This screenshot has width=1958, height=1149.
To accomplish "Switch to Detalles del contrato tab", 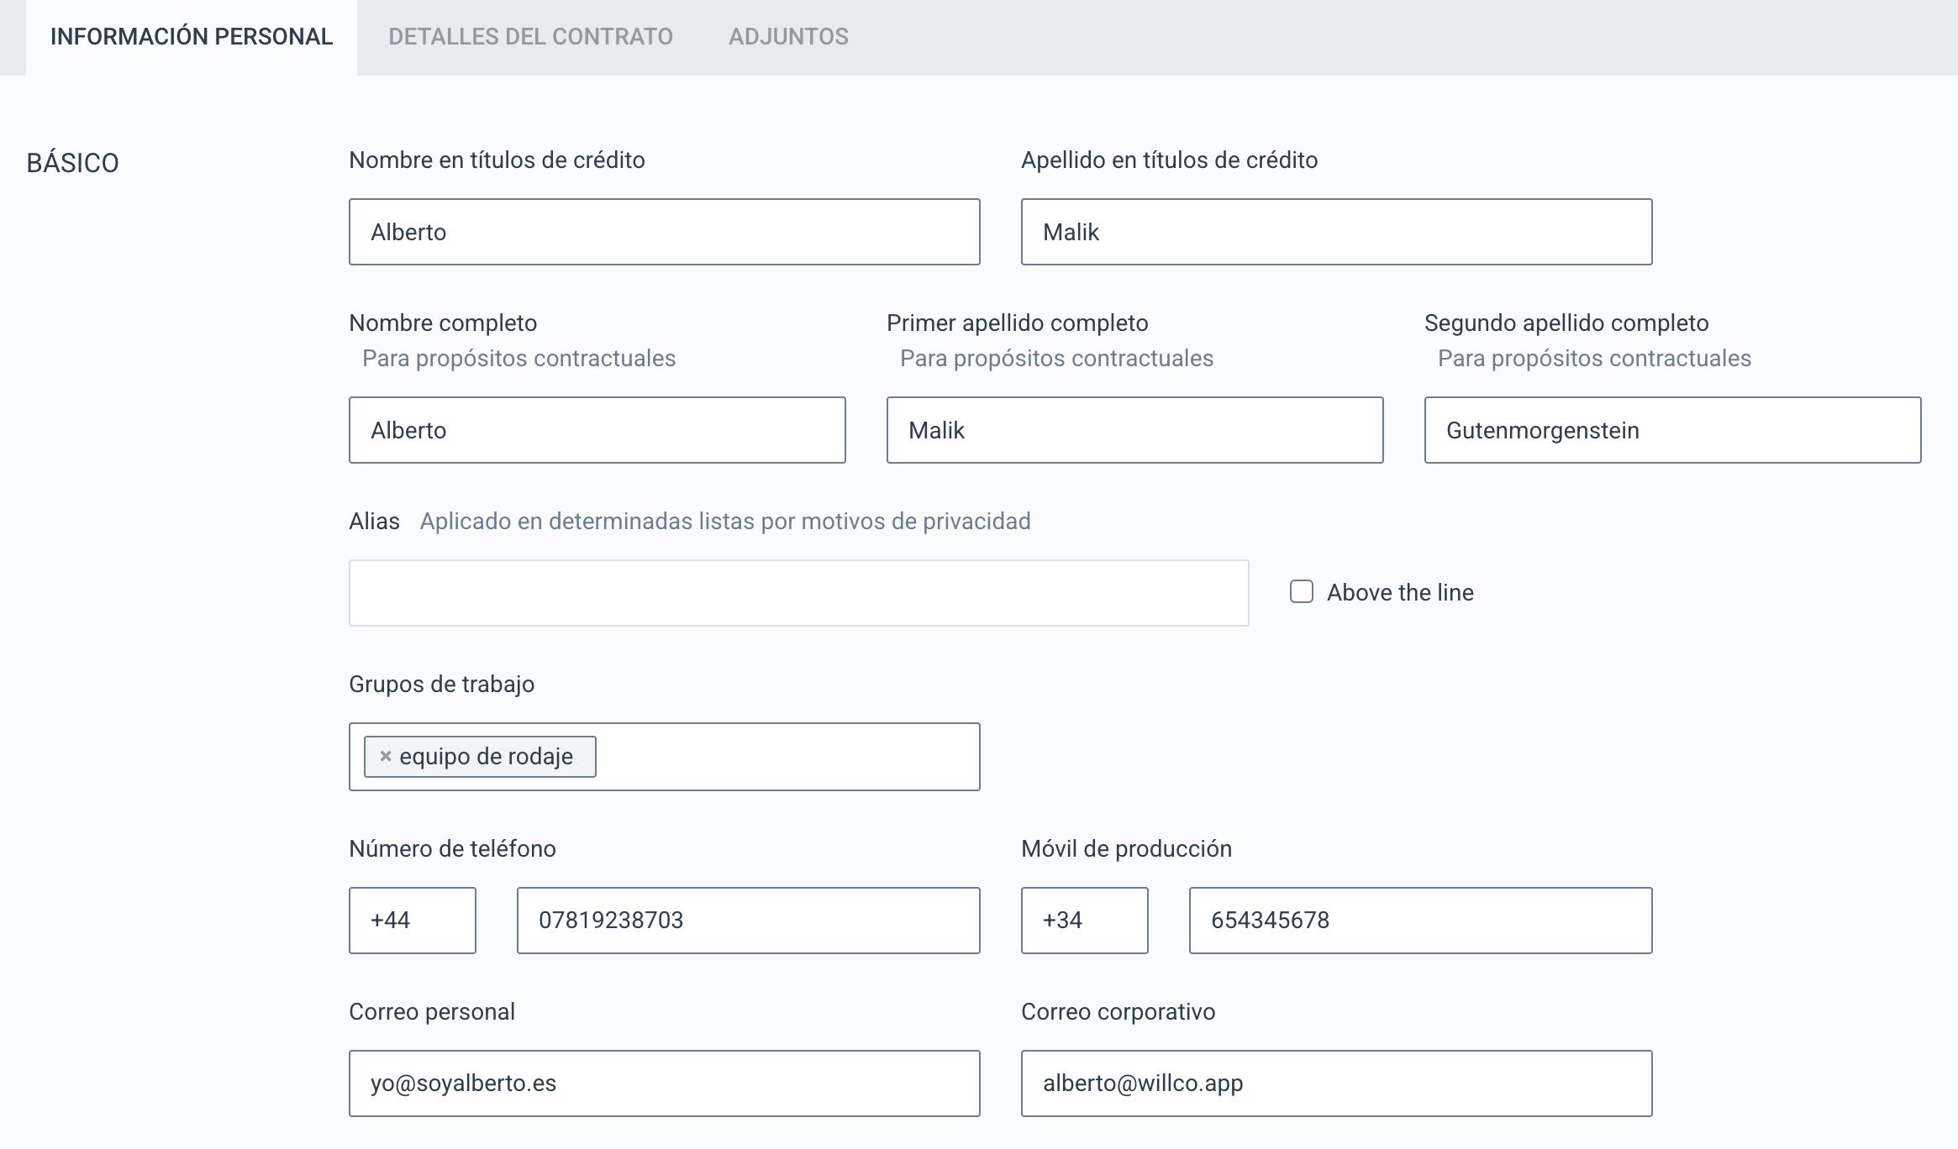I will tap(530, 37).
